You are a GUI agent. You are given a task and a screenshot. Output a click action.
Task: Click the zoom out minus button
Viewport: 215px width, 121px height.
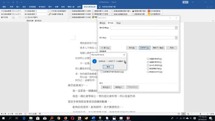(x=191, y=114)
